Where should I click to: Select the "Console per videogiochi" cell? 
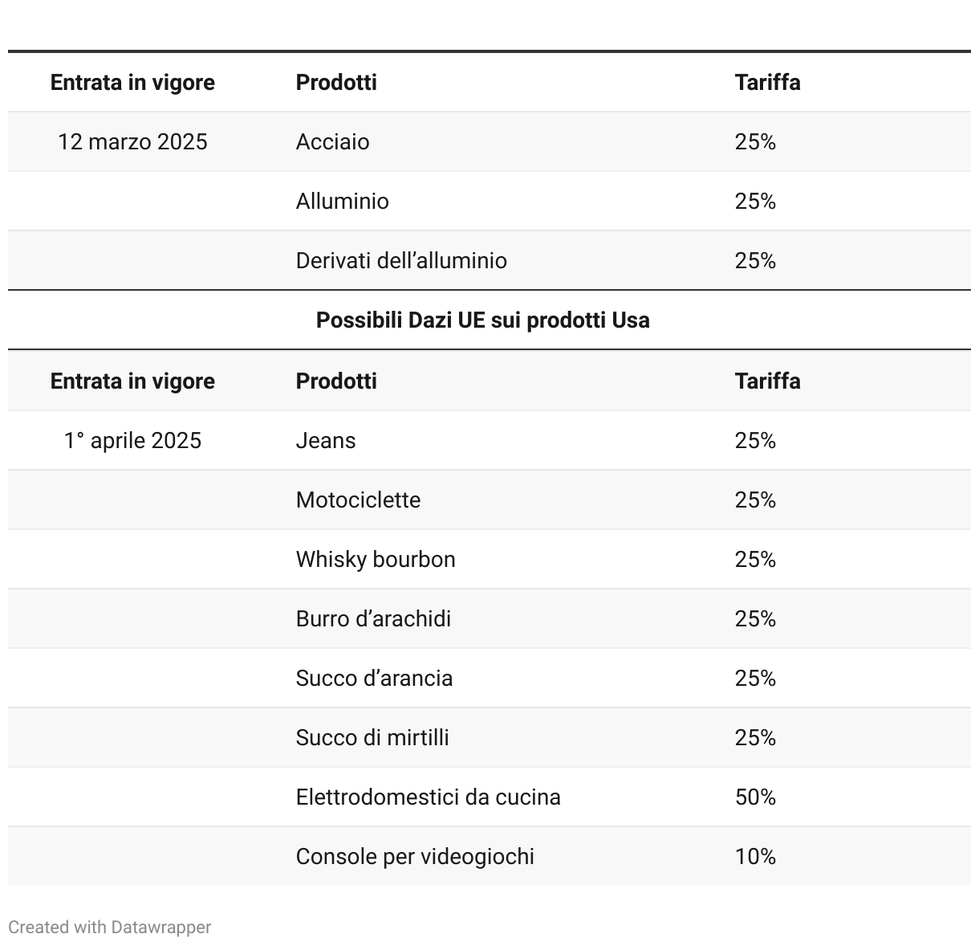click(415, 857)
